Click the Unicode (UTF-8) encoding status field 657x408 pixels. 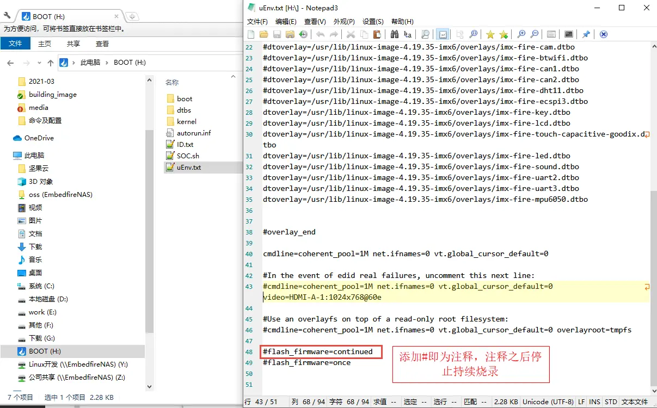548,402
